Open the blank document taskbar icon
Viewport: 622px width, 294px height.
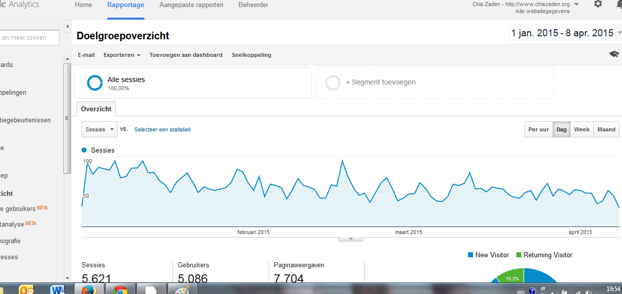pyautogui.click(x=151, y=290)
